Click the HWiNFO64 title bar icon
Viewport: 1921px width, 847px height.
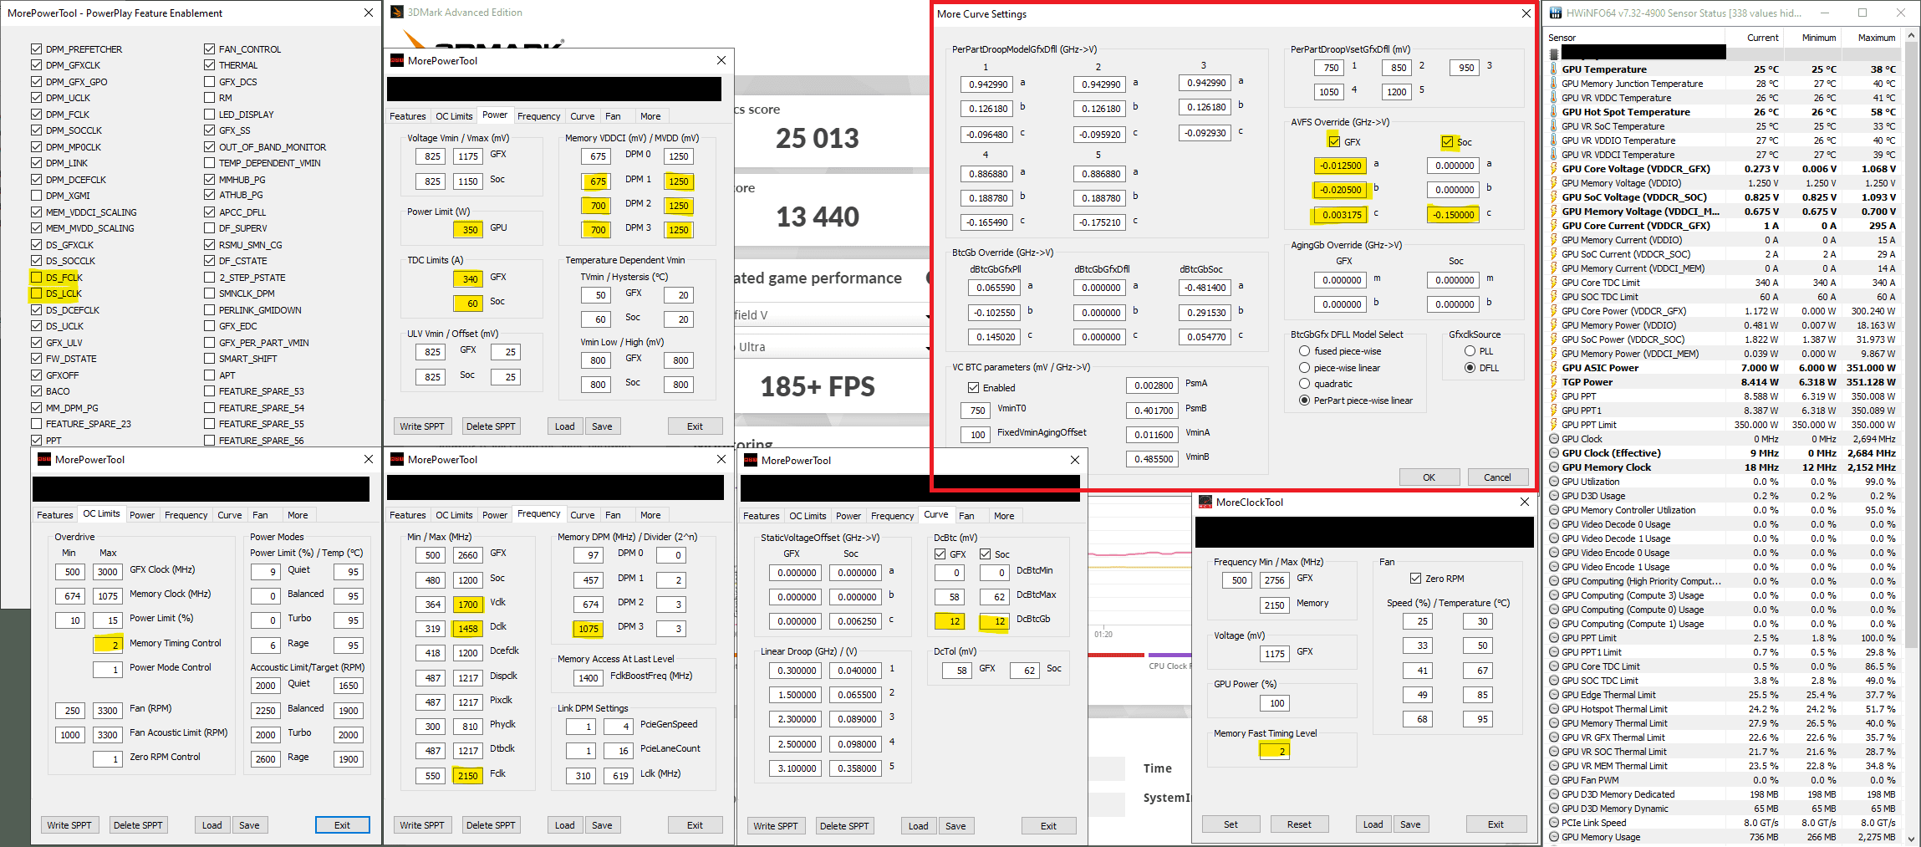(x=1555, y=13)
